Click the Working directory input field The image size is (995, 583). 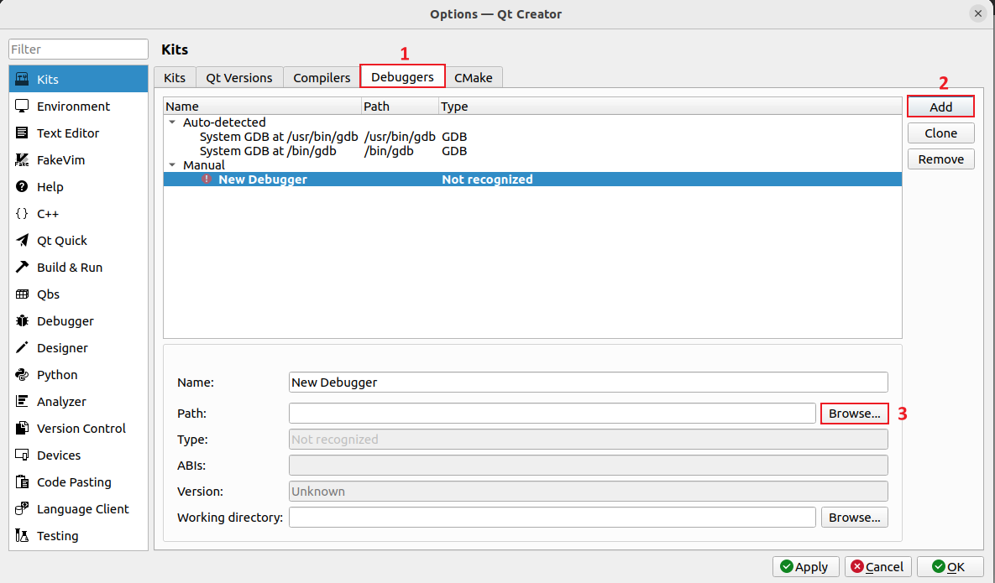tap(552, 517)
